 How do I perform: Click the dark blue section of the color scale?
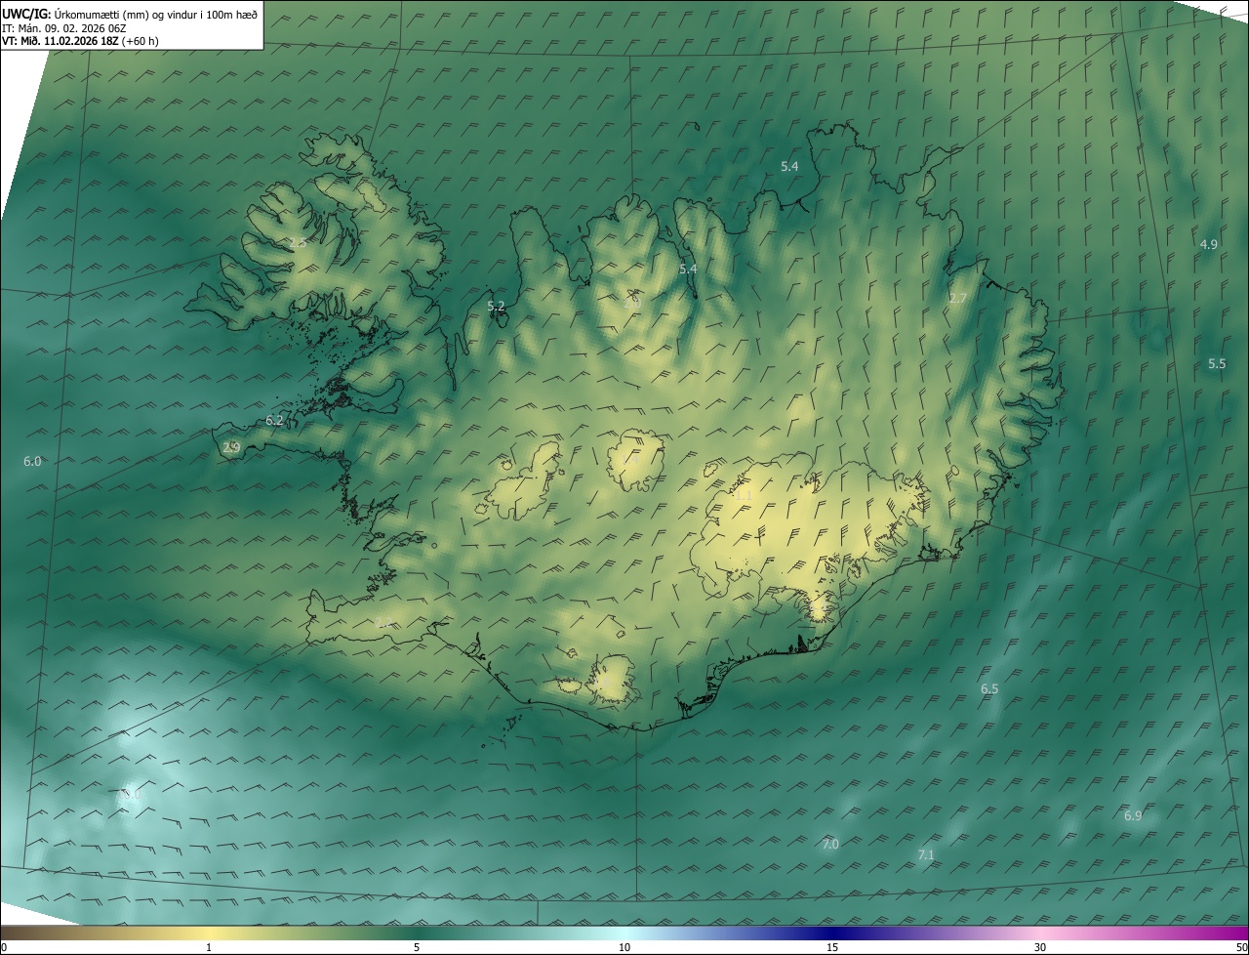pyautogui.click(x=832, y=933)
